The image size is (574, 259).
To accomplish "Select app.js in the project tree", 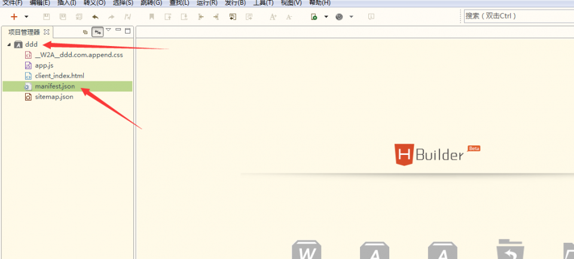I will coord(44,66).
